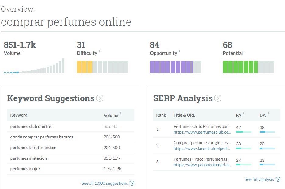285x189 pixels.
Task: Select keyword 'perfumes club ofertas'
Action: tap(31, 126)
